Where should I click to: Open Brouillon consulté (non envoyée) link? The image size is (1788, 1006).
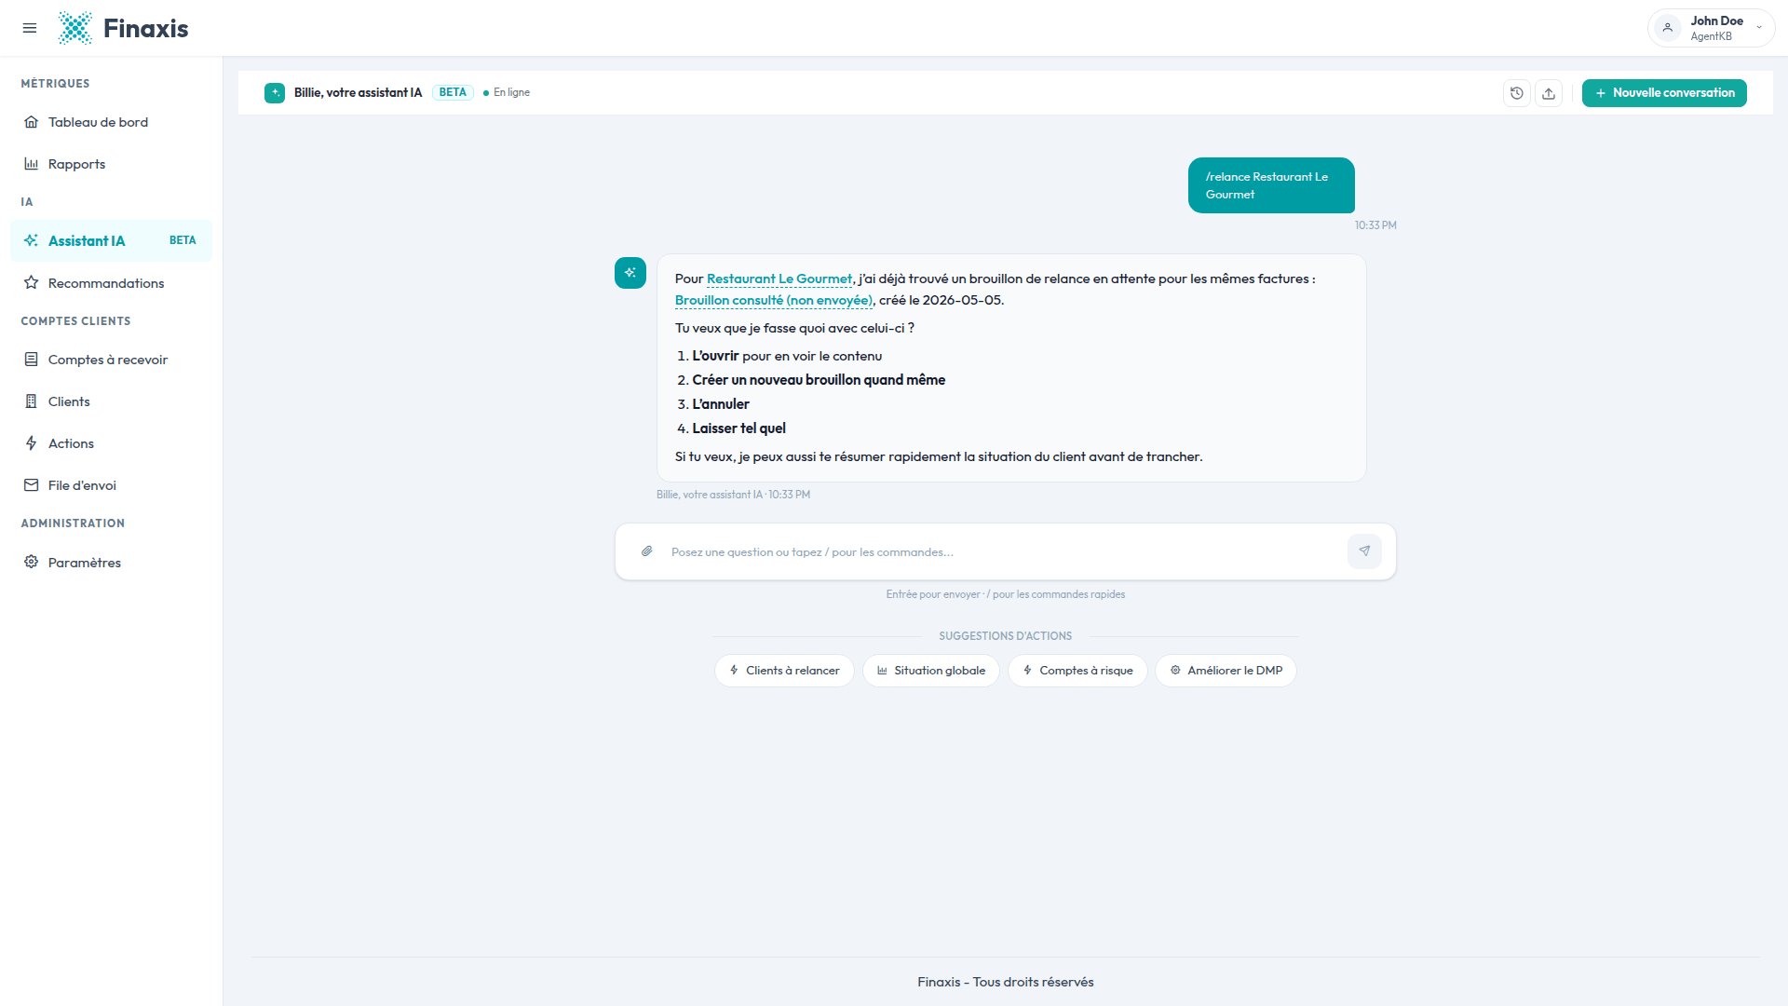(774, 300)
